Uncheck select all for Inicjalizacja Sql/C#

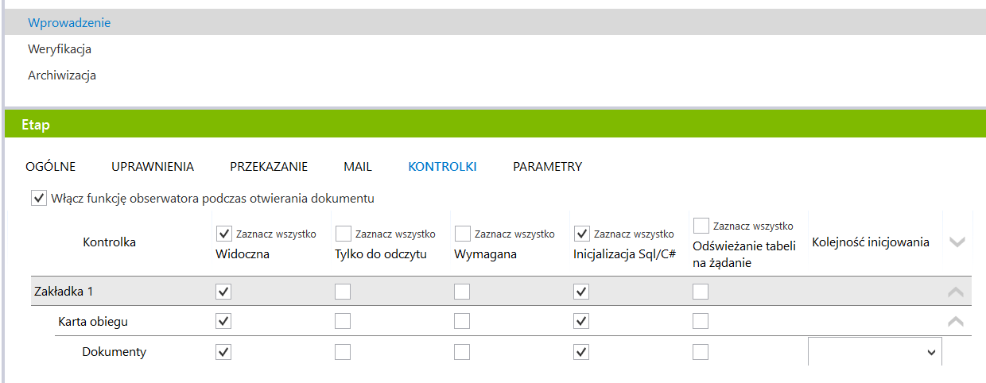[x=581, y=234]
